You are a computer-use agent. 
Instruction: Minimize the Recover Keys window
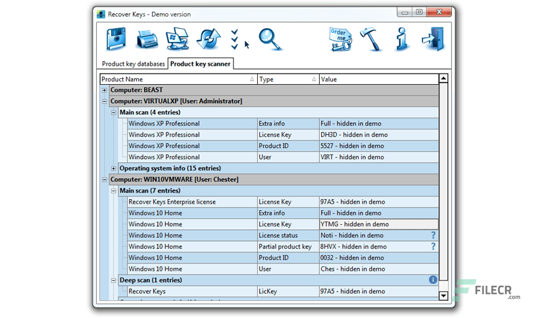[405, 12]
